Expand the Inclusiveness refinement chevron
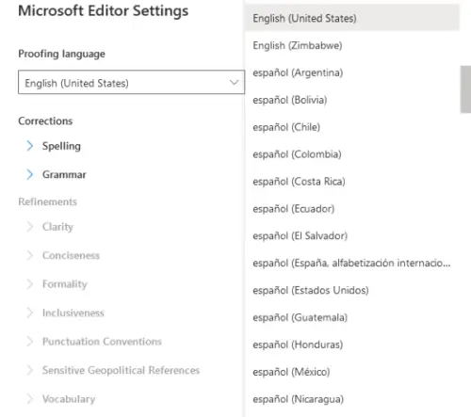This screenshot has width=471, height=417. coord(30,313)
